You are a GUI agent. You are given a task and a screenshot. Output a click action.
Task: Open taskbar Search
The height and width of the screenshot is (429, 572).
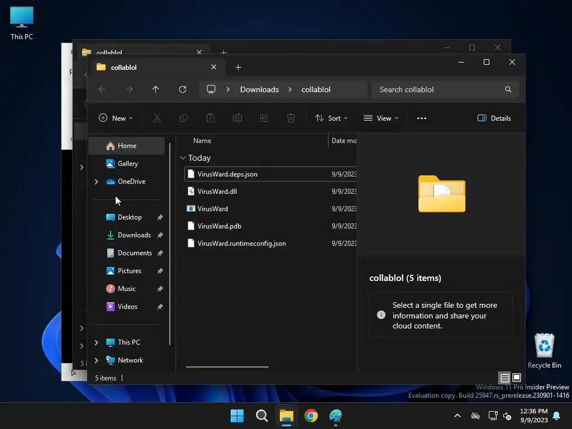(261, 416)
